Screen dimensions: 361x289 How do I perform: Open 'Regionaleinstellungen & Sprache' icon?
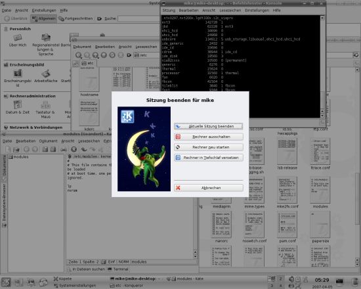pyautogui.click(x=46, y=45)
